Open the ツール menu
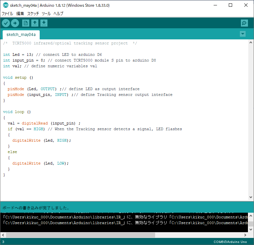The image size is (254, 245). (46, 14)
